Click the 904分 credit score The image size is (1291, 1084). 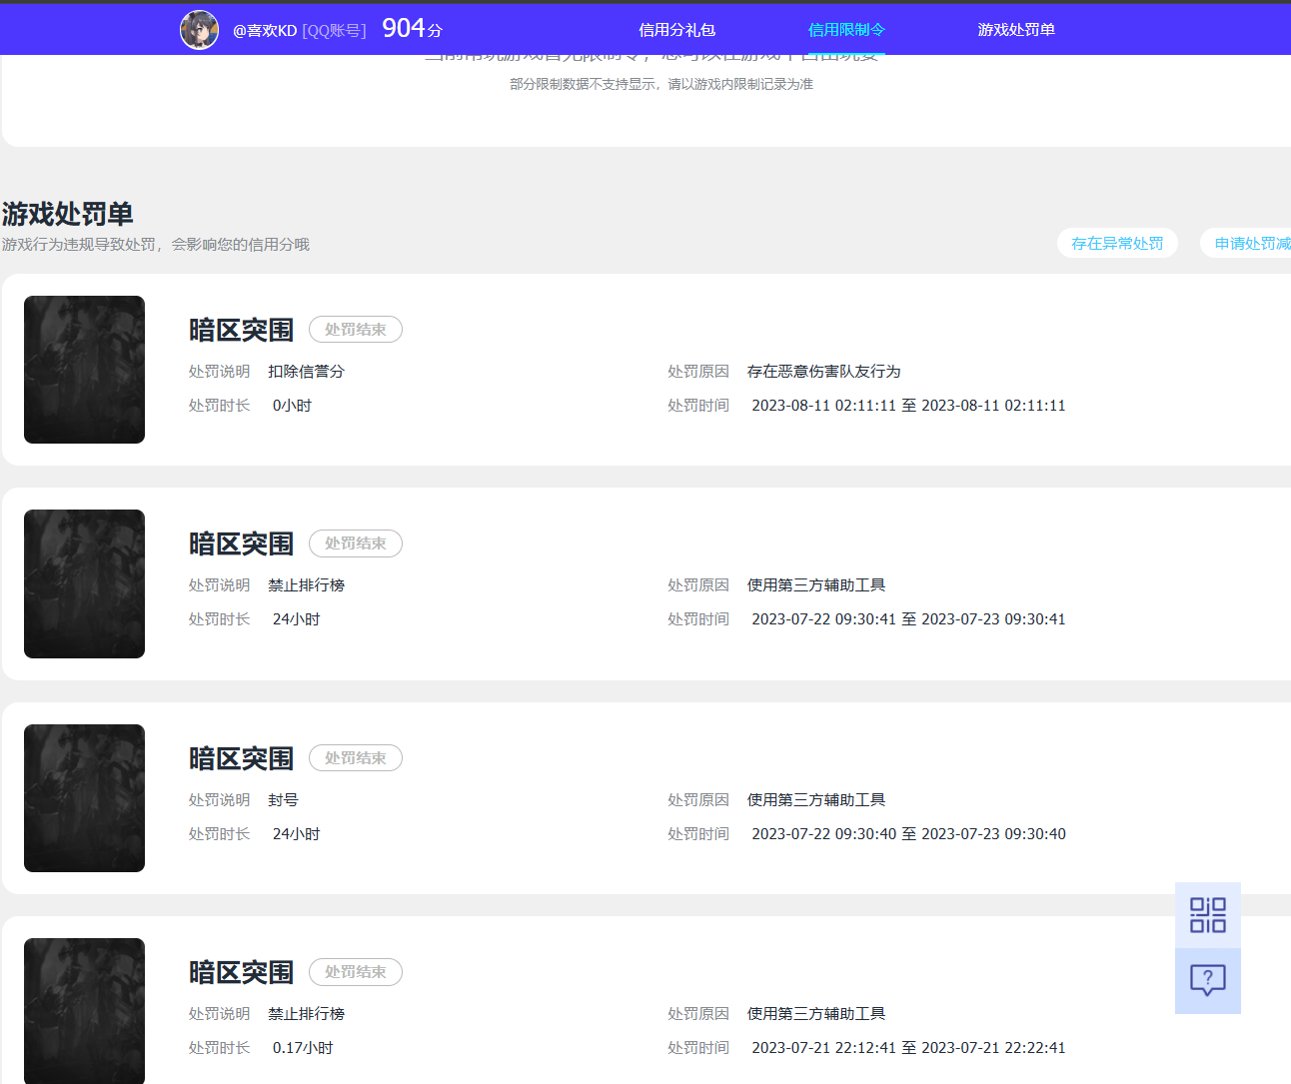click(x=412, y=29)
